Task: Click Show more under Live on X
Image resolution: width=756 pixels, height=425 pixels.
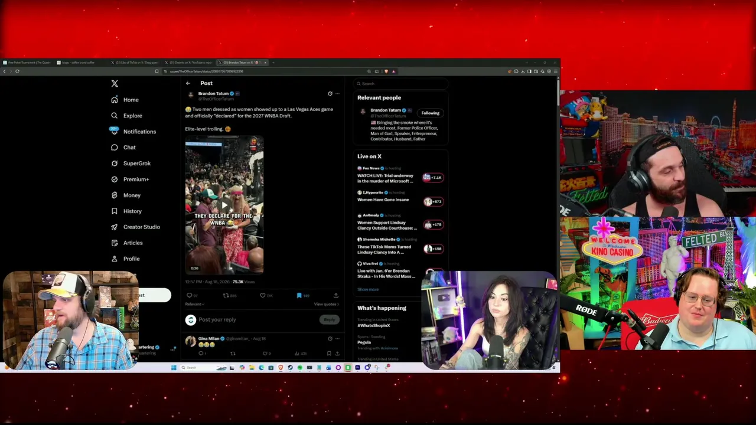Action: coord(368,290)
